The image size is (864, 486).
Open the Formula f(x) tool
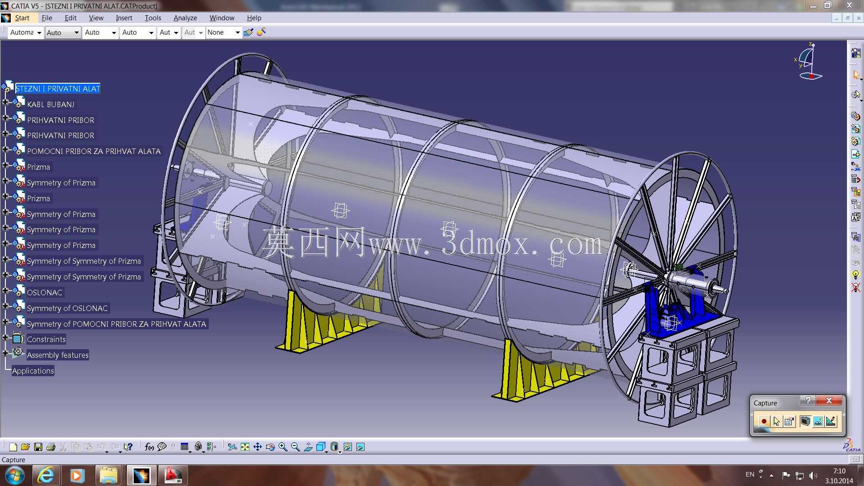pos(149,447)
